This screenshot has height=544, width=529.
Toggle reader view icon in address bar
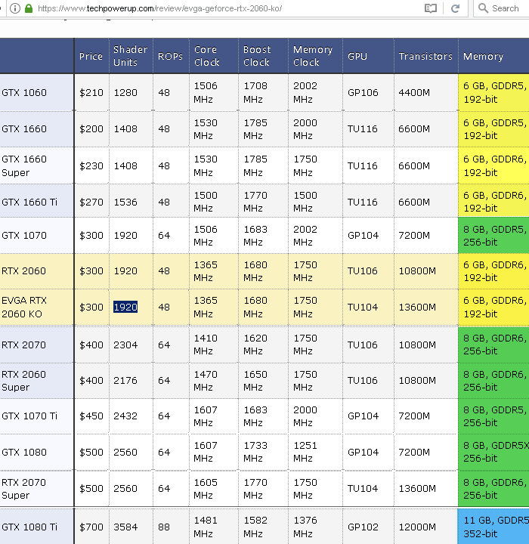pyautogui.click(x=431, y=8)
